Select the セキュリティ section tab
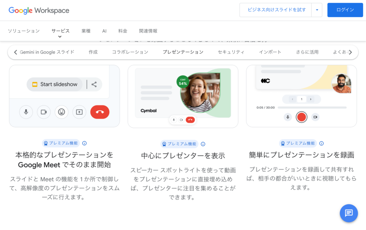Screen dimensions: 366x230 [231, 52]
